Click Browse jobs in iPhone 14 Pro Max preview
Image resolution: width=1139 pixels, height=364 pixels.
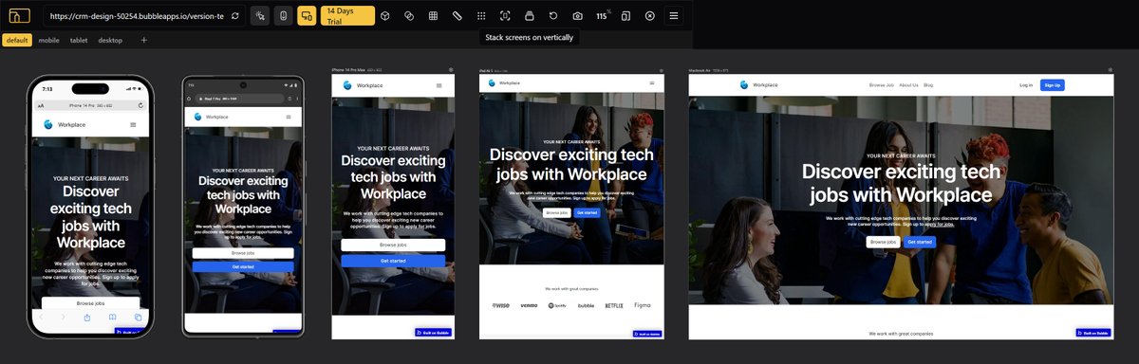(x=393, y=245)
